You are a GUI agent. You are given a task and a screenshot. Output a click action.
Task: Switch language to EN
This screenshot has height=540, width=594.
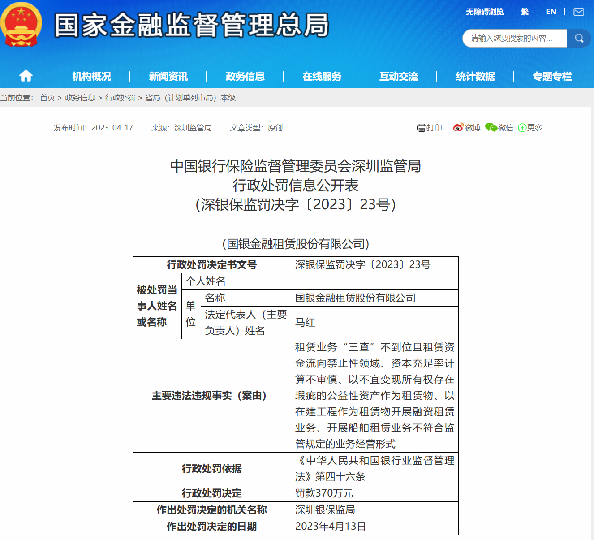click(x=551, y=12)
